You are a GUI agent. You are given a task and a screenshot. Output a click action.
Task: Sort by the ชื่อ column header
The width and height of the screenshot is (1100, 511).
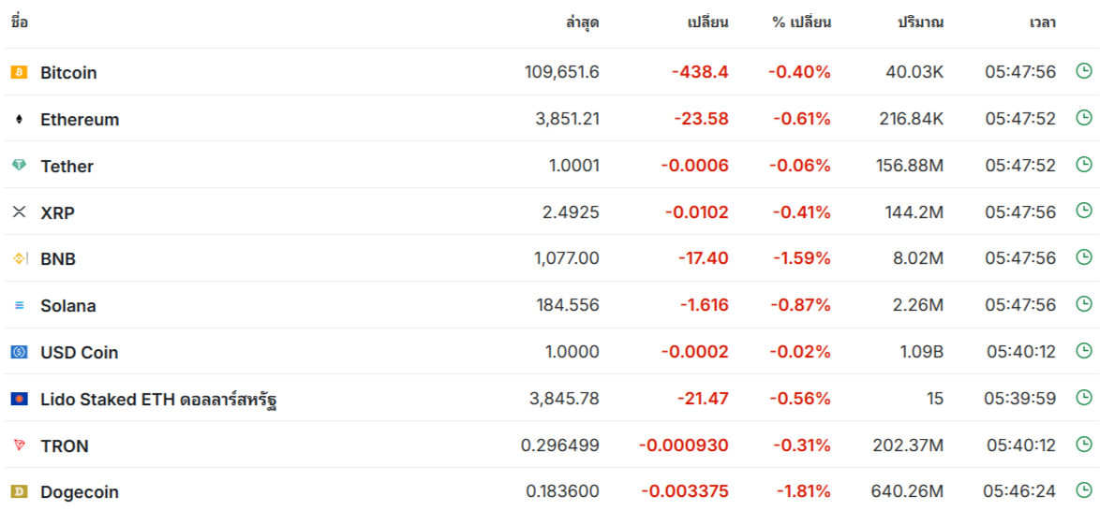(20, 22)
